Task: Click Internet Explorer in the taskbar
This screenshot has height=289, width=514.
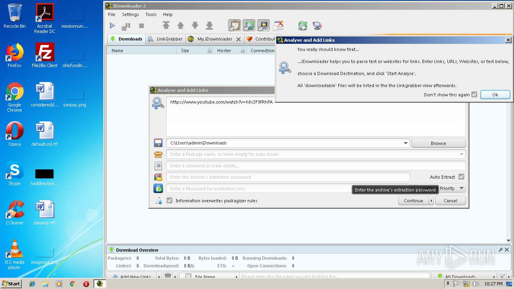Action: point(32,284)
